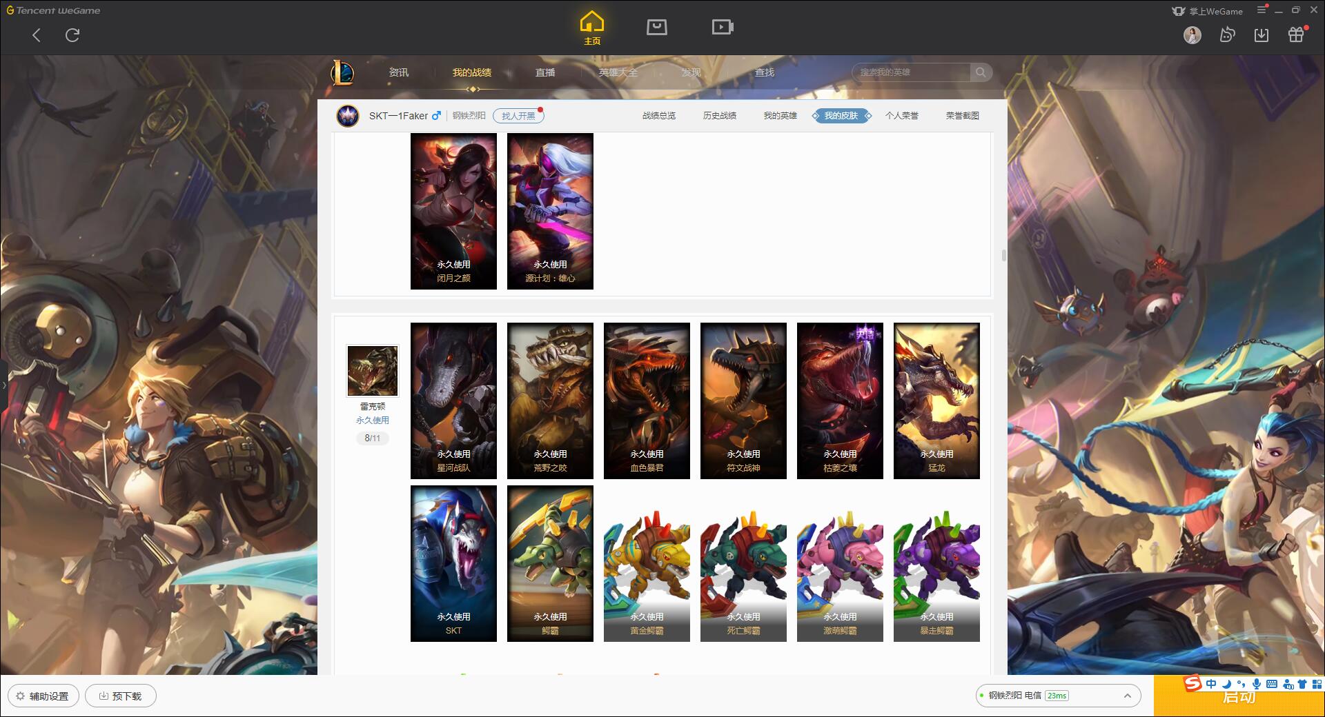Click the 启动 launch game button
This screenshot has width=1325, height=717.
coord(1239,696)
